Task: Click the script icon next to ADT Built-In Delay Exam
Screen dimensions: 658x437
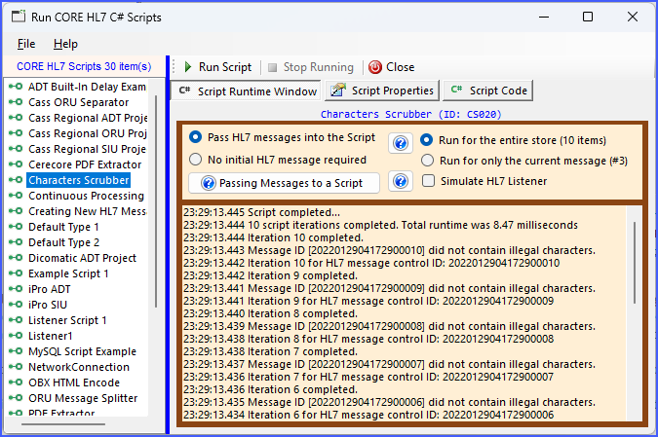Action: [16, 87]
